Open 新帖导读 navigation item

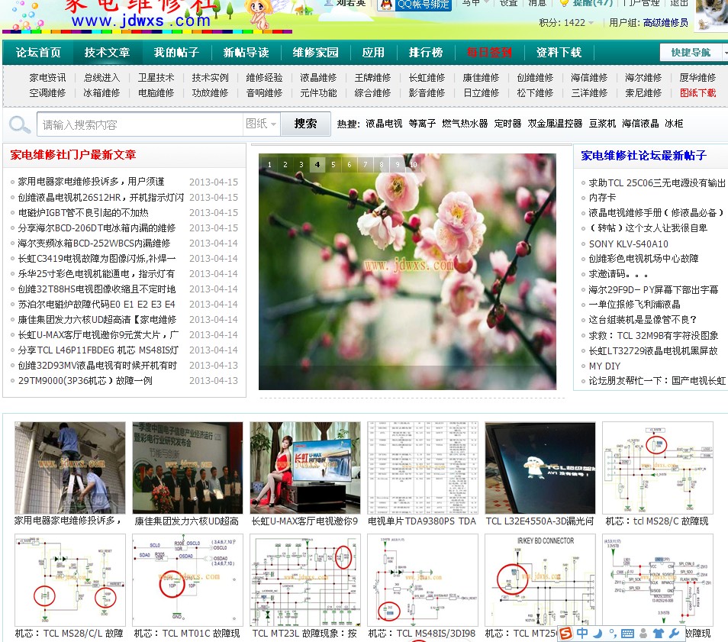click(246, 53)
